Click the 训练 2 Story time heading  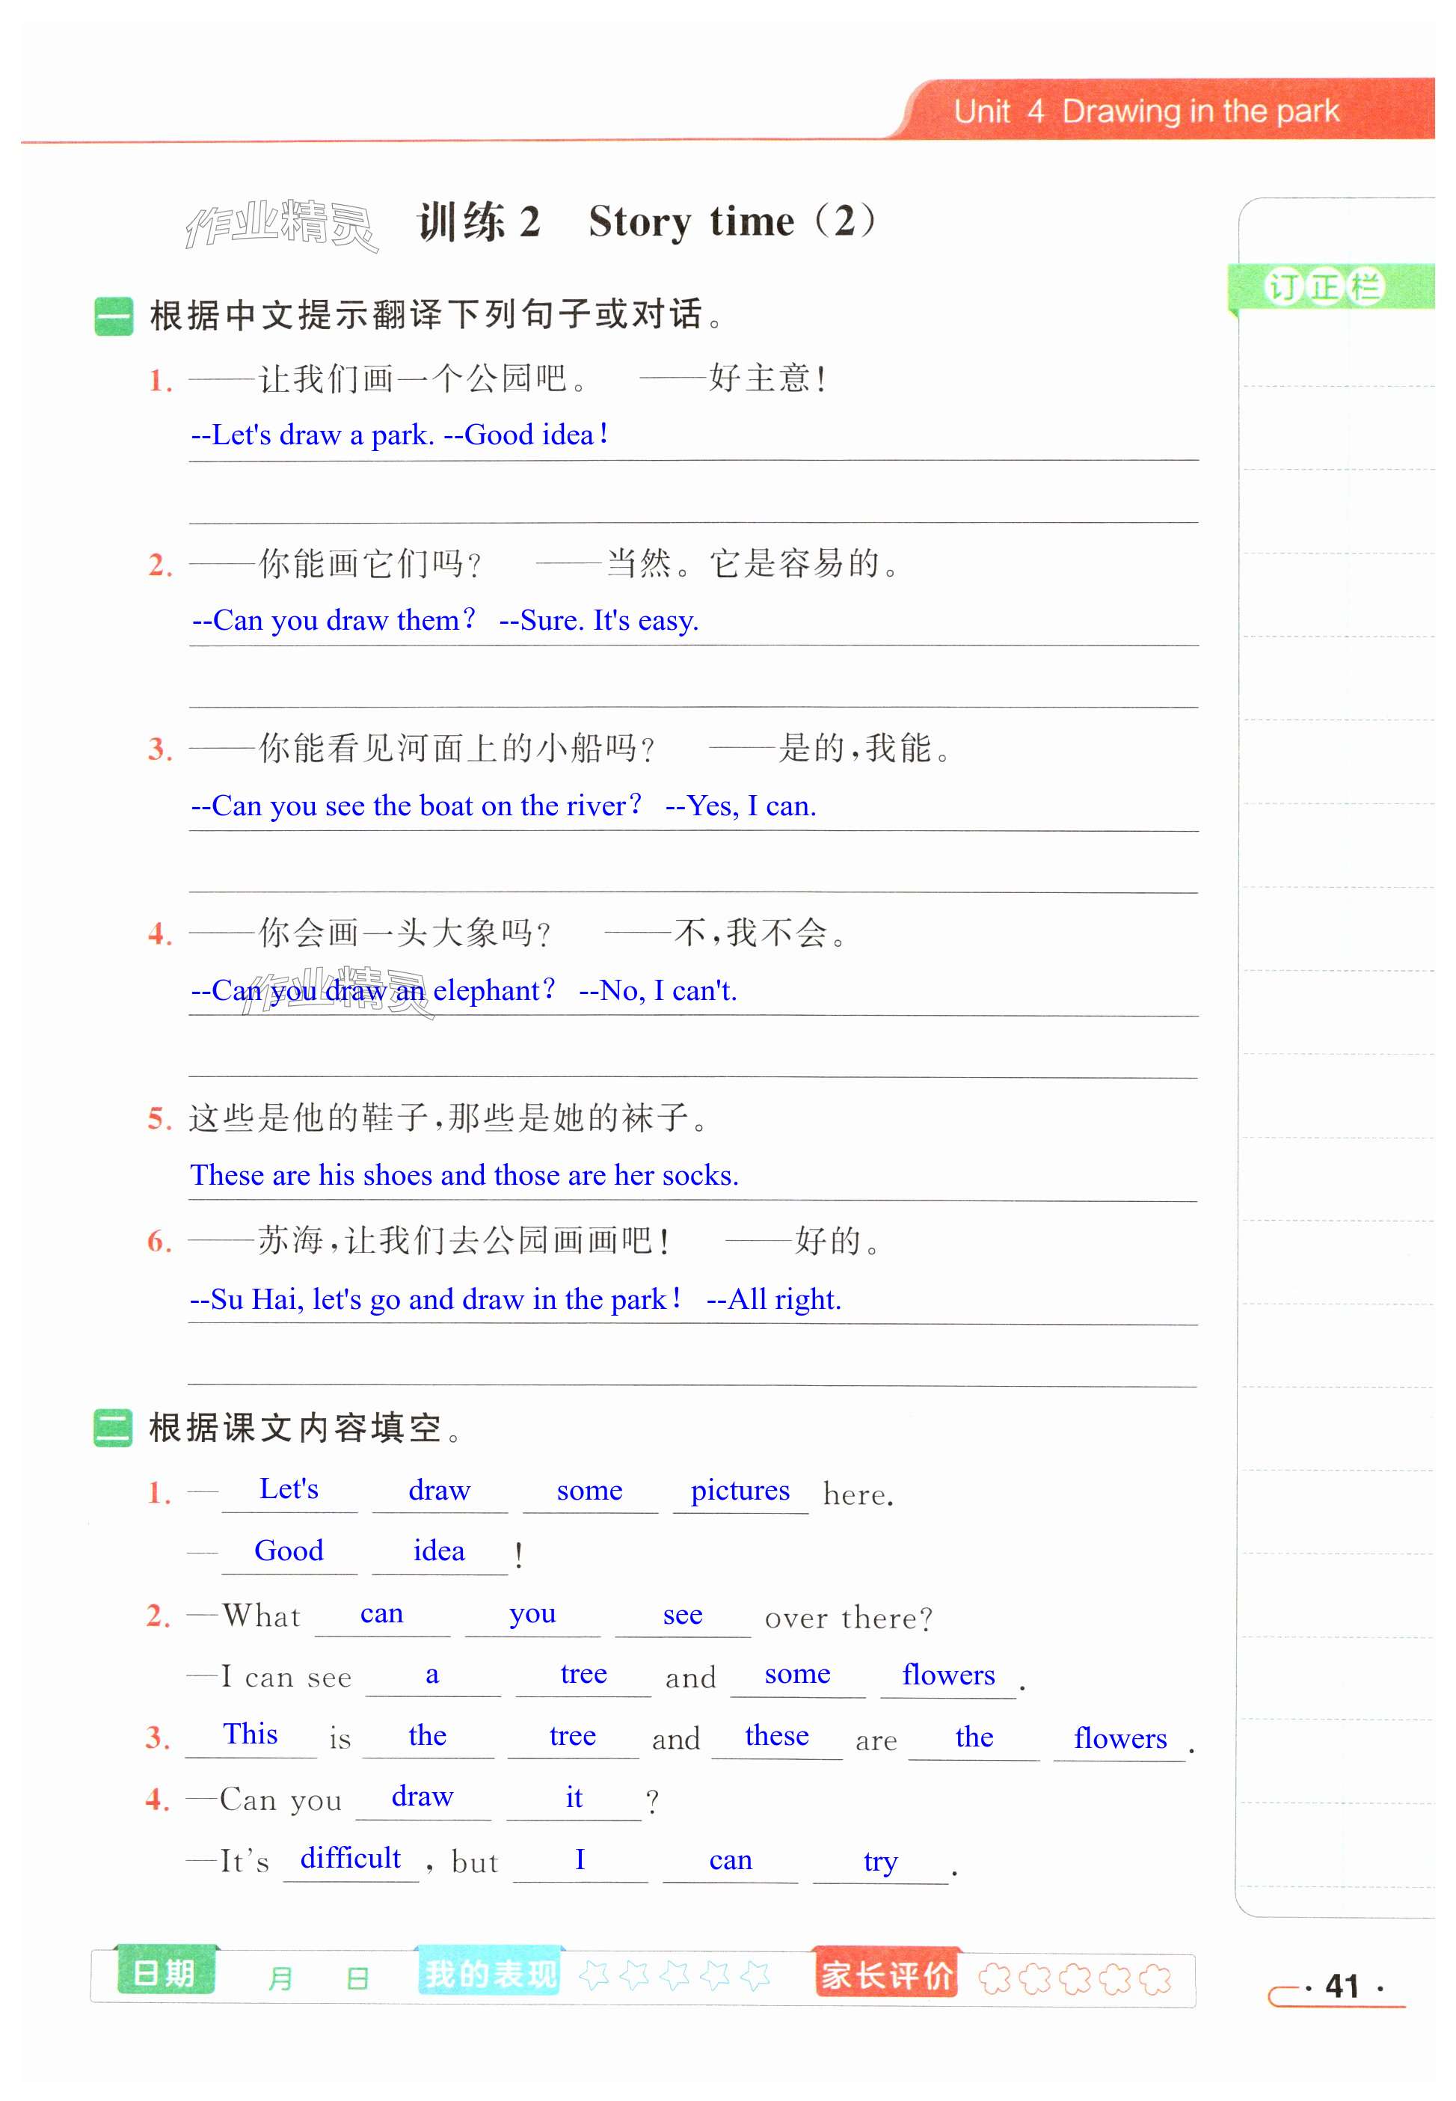pos(646,221)
